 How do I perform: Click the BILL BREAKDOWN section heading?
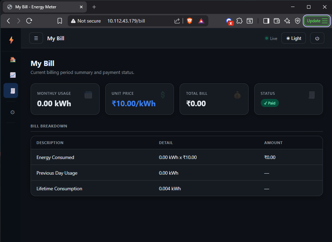[x=49, y=126]
